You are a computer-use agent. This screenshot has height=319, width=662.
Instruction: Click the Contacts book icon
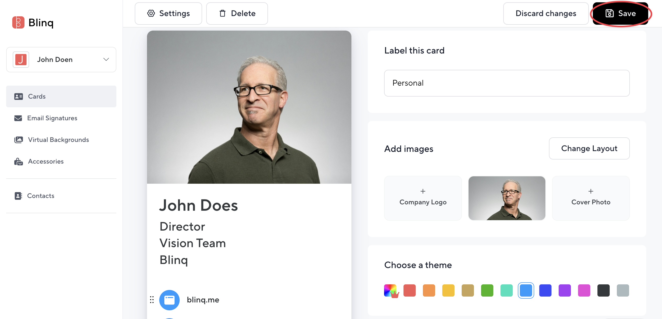[18, 196]
